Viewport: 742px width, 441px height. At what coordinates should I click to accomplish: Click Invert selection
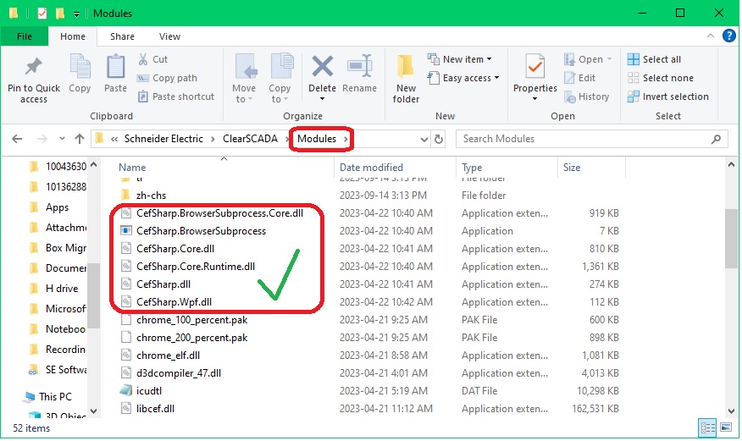pyautogui.click(x=667, y=96)
